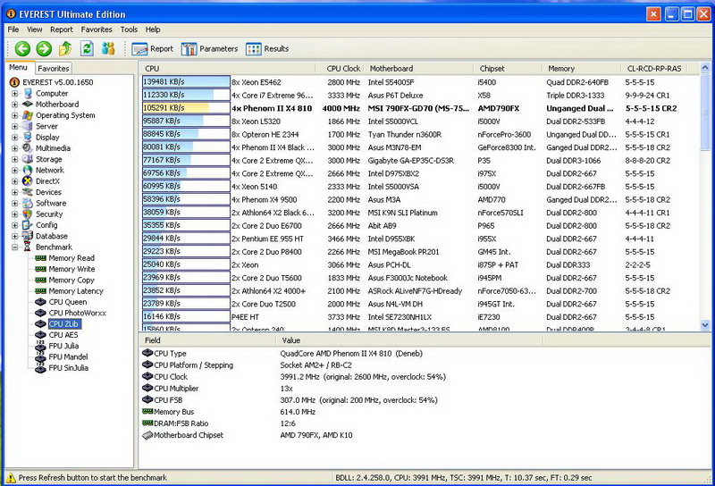Expand the Computer tree node

14,94
